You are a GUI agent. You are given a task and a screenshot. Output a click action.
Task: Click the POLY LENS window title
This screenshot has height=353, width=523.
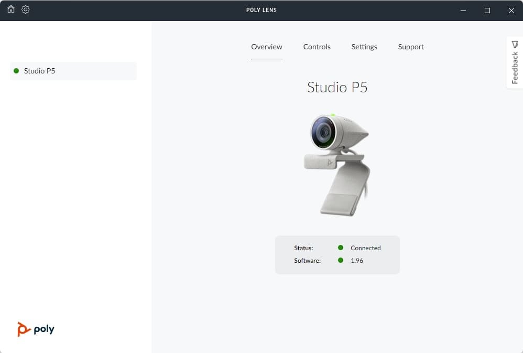[261, 10]
